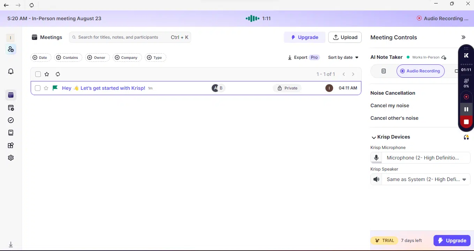Add a Contains filter
This screenshot has height=251, width=474.
[68, 57]
